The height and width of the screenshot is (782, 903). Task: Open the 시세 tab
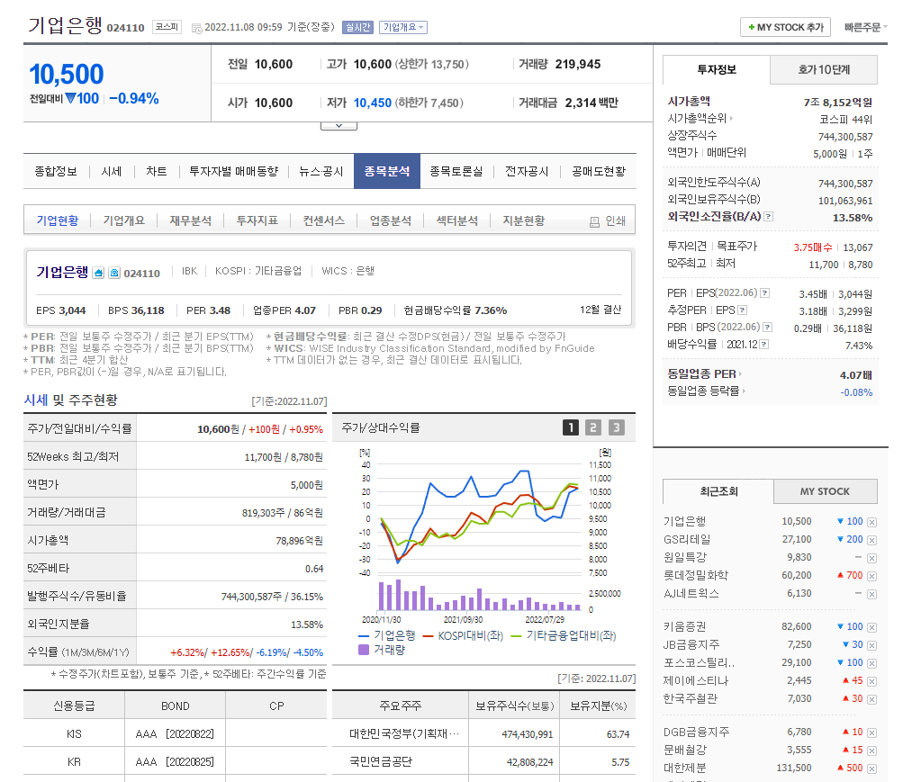pos(112,172)
